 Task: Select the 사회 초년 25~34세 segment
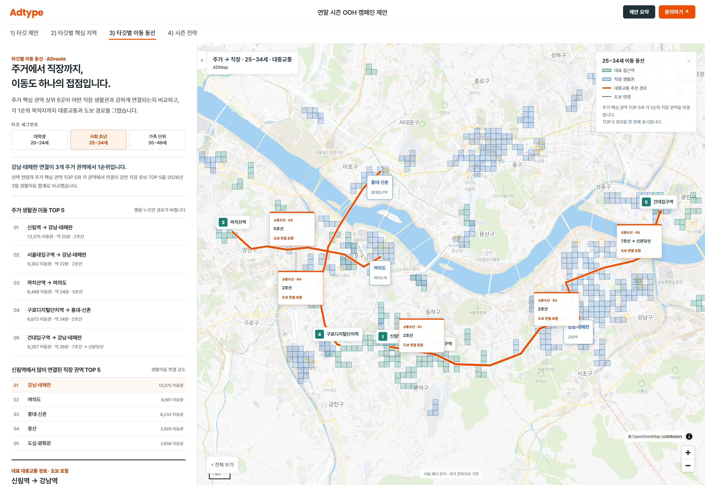[98, 140]
